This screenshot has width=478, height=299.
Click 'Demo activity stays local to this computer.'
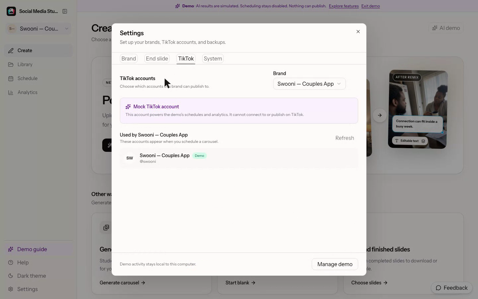(x=158, y=264)
